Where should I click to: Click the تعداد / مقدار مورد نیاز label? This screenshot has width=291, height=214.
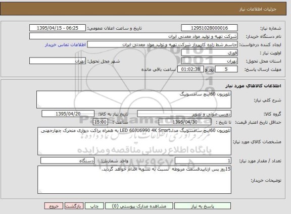click(260, 161)
